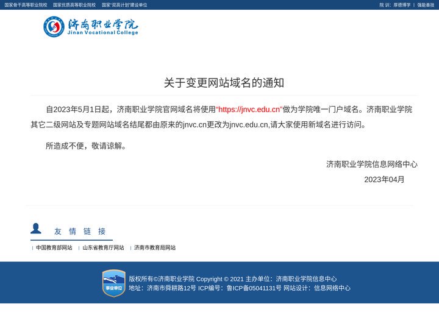
Task: Click the 鲁ICP备05041131号 footer text
Action: click(254, 288)
